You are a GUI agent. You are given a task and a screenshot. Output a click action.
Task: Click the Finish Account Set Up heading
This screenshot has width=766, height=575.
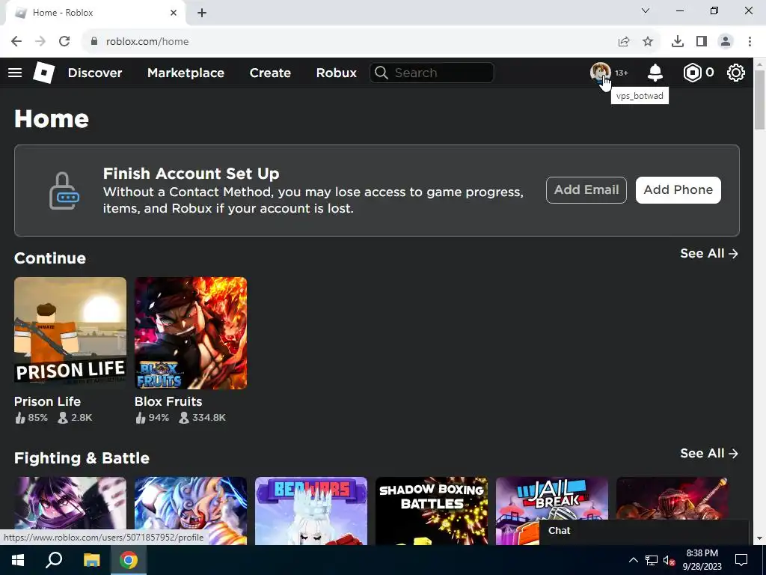pyautogui.click(x=191, y=174)
